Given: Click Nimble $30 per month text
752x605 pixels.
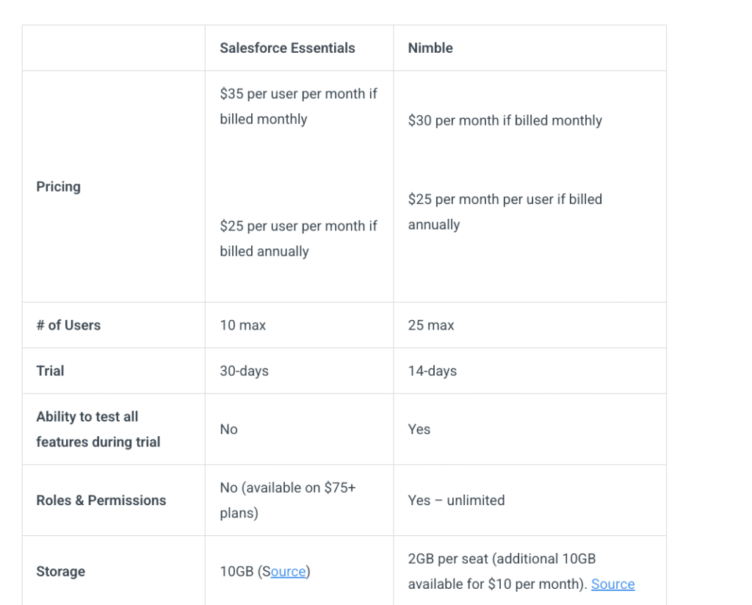Looking at the screenshot, I should pos(505,120).
